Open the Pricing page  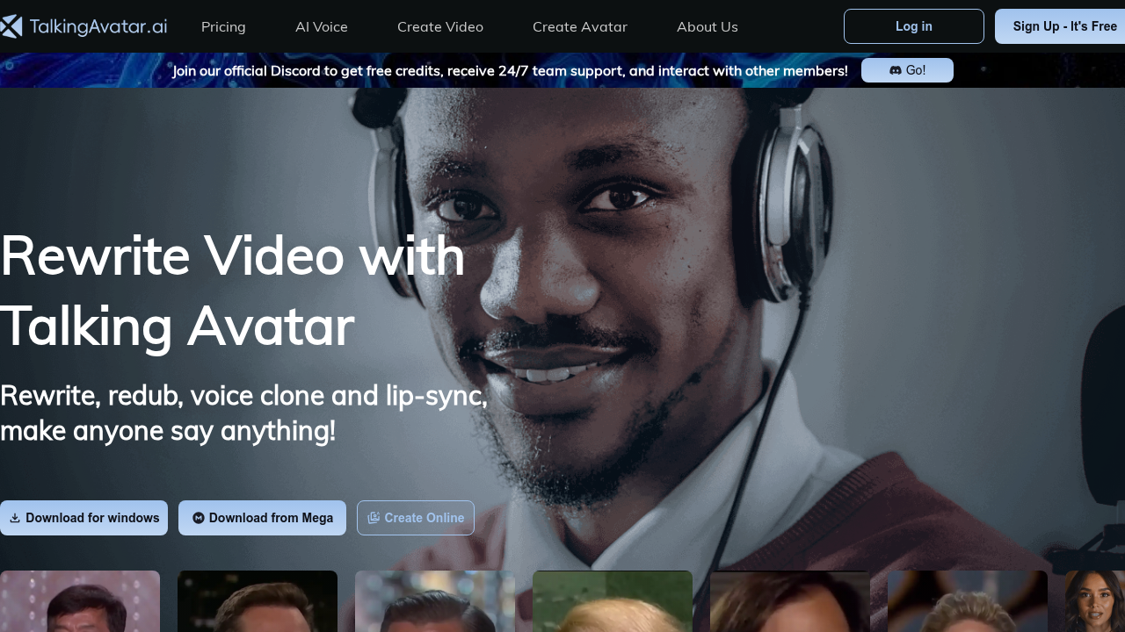223,26
